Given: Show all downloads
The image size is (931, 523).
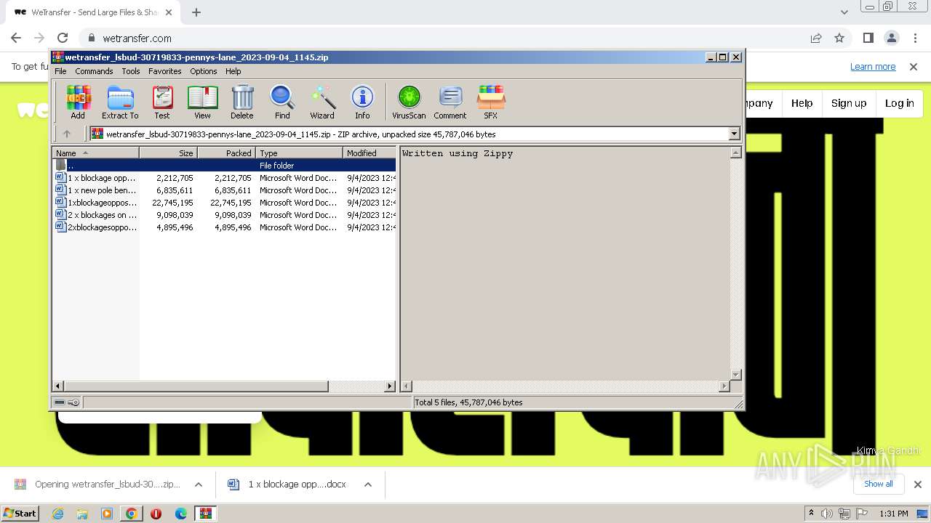Looking at the screenshot, I should [x=878, y=484].
